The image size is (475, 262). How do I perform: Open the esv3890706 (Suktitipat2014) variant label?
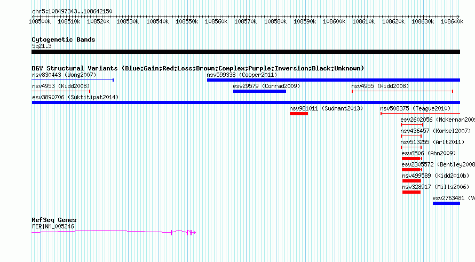[75, 97]
